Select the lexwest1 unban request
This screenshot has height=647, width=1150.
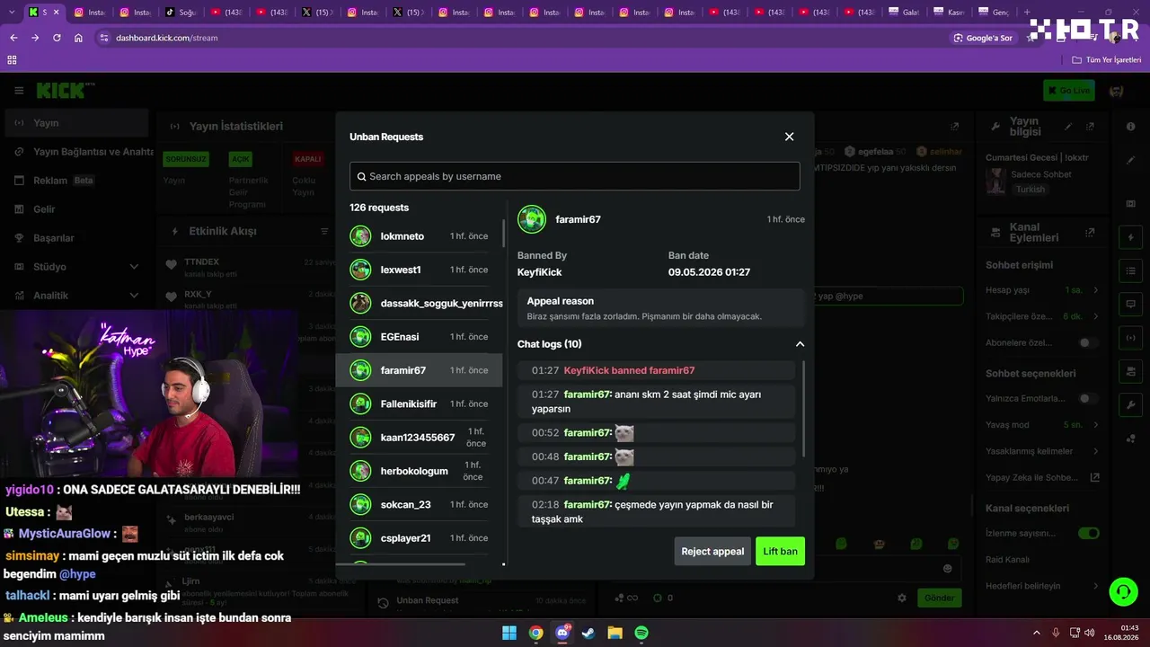419,270
